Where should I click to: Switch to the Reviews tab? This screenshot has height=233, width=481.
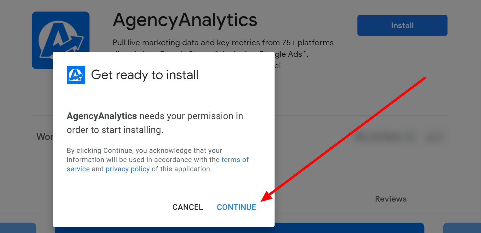tap(391, 199)
